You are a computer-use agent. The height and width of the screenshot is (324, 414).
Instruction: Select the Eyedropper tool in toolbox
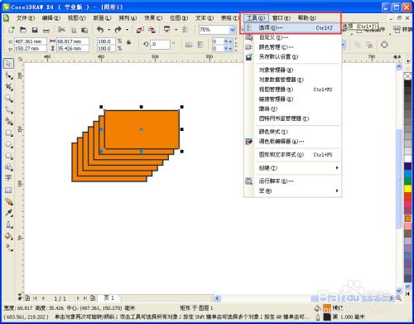point(8,213)
